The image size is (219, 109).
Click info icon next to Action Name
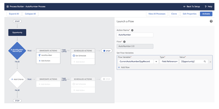pyautogui.click(x=132, y=30)
